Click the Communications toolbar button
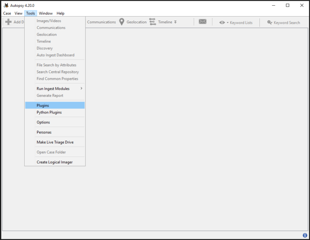This screenshot has width=310, height=240. click(101, 22)
